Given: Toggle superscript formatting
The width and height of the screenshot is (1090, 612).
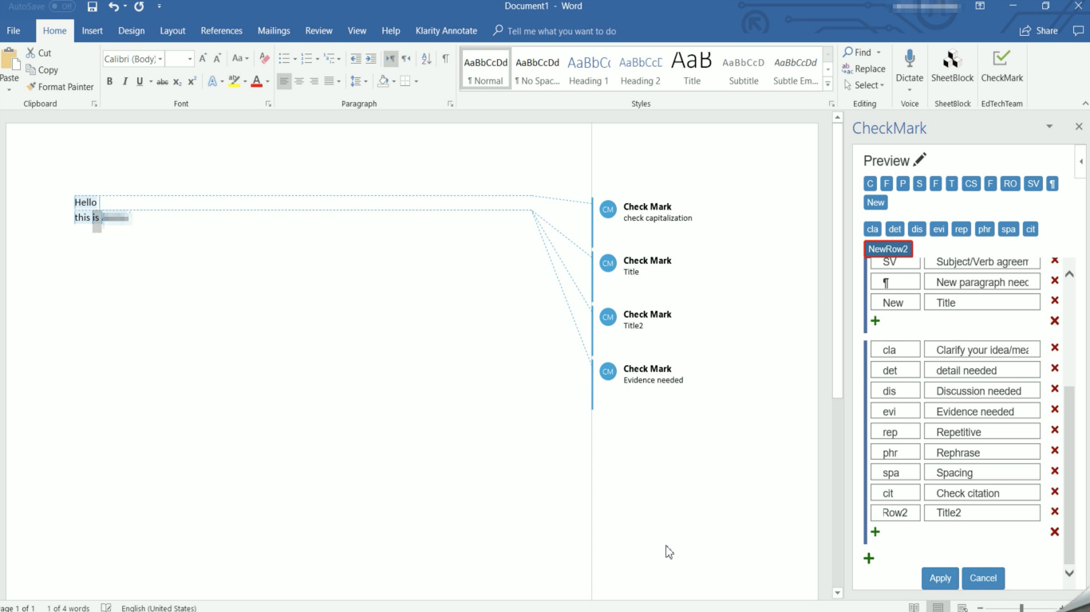Looking at the screenshot, I should [x=192, y=81].
